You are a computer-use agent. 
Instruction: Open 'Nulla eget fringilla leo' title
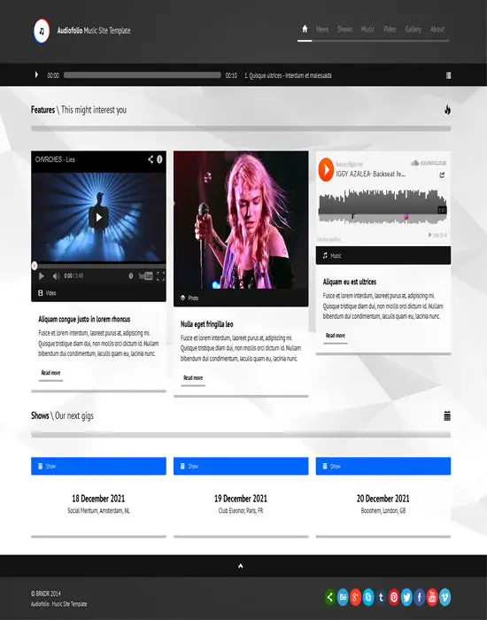tap(206, 324)
